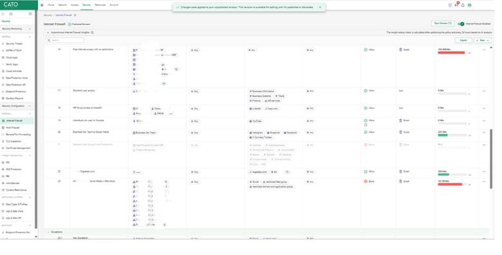502x255 pixels.
Task: Select rule "HR Group access to LinkedIn"
Action: (87, 108)
